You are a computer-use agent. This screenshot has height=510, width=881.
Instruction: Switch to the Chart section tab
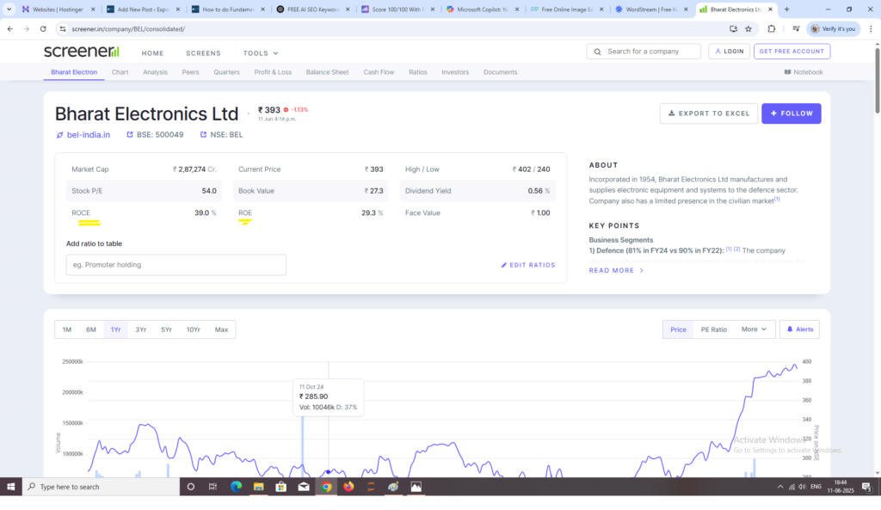click(120, 72)
